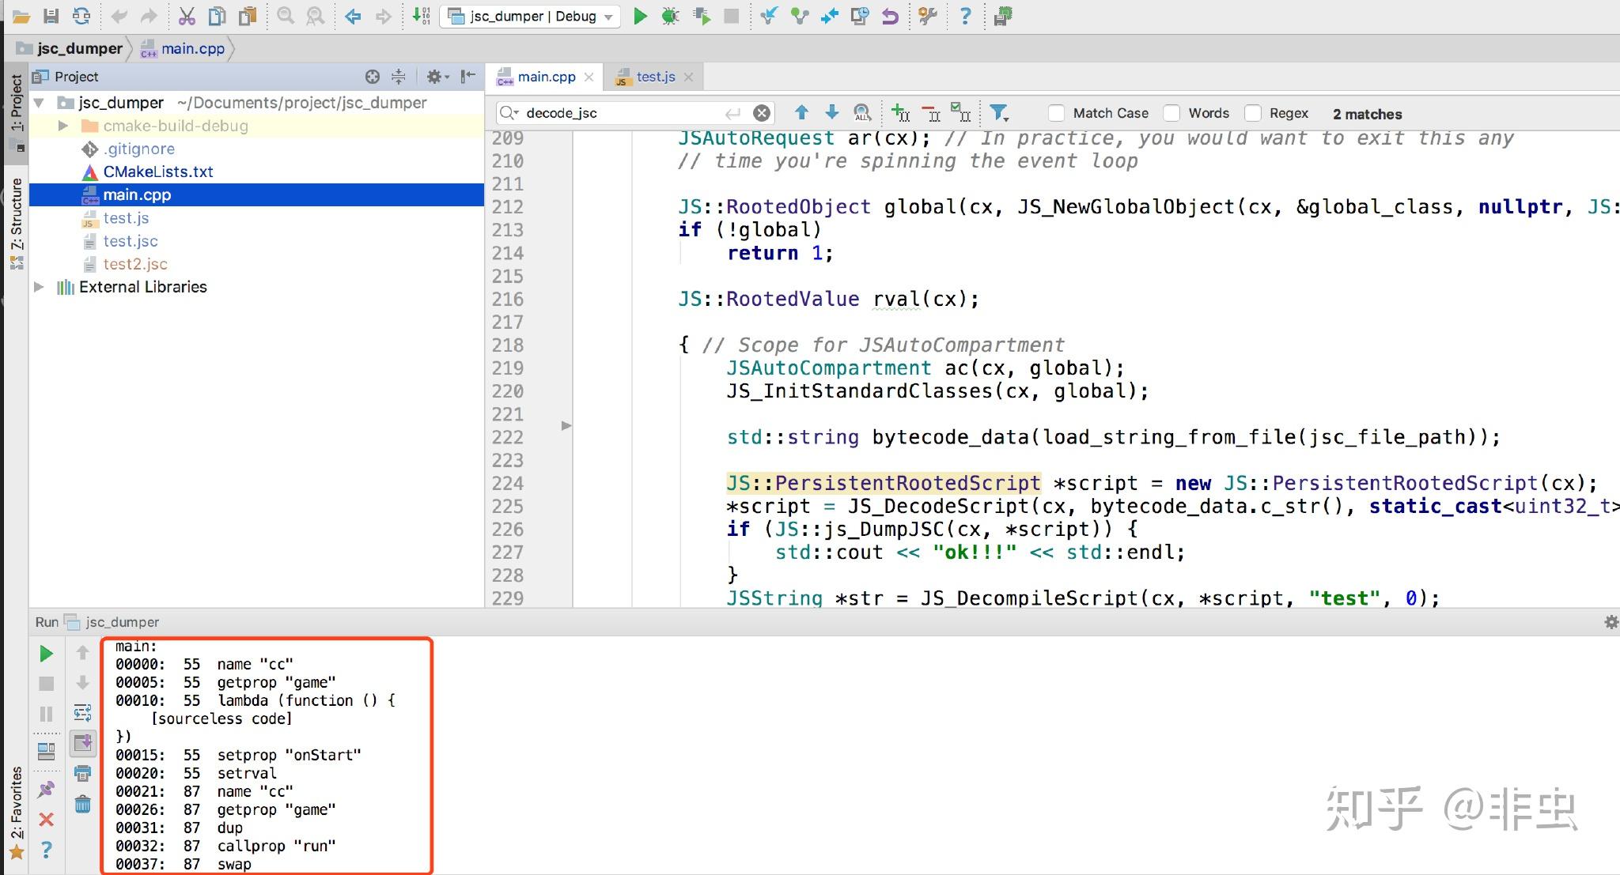Image resolution: width=1620 pixels, height=875 pixels.
Task: Enable the Match Case checkbox
Action: click(1056, 113)
